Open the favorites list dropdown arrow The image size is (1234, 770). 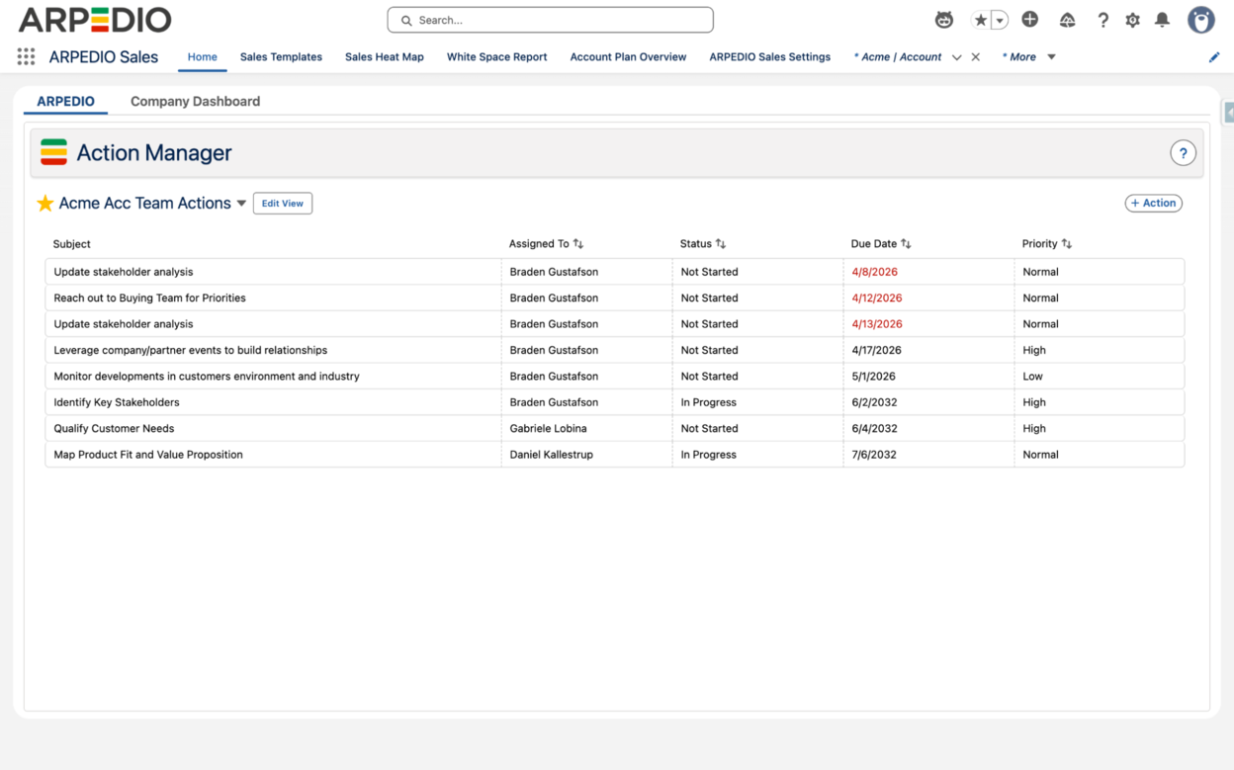1000,20
